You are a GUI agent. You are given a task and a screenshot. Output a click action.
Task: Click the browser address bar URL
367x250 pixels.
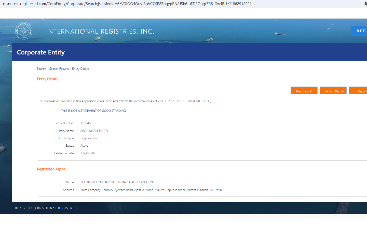[x=127, y=4]
